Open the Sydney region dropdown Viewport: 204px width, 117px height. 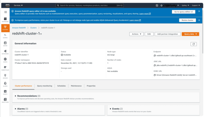(185, 5)
